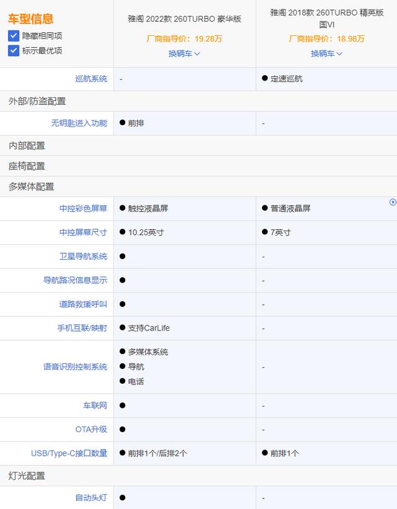
Task: Open the 无钥匙进入功能 link
Action: 79,123
